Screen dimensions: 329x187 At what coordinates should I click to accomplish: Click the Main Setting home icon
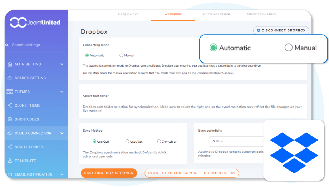coord(10,64)
